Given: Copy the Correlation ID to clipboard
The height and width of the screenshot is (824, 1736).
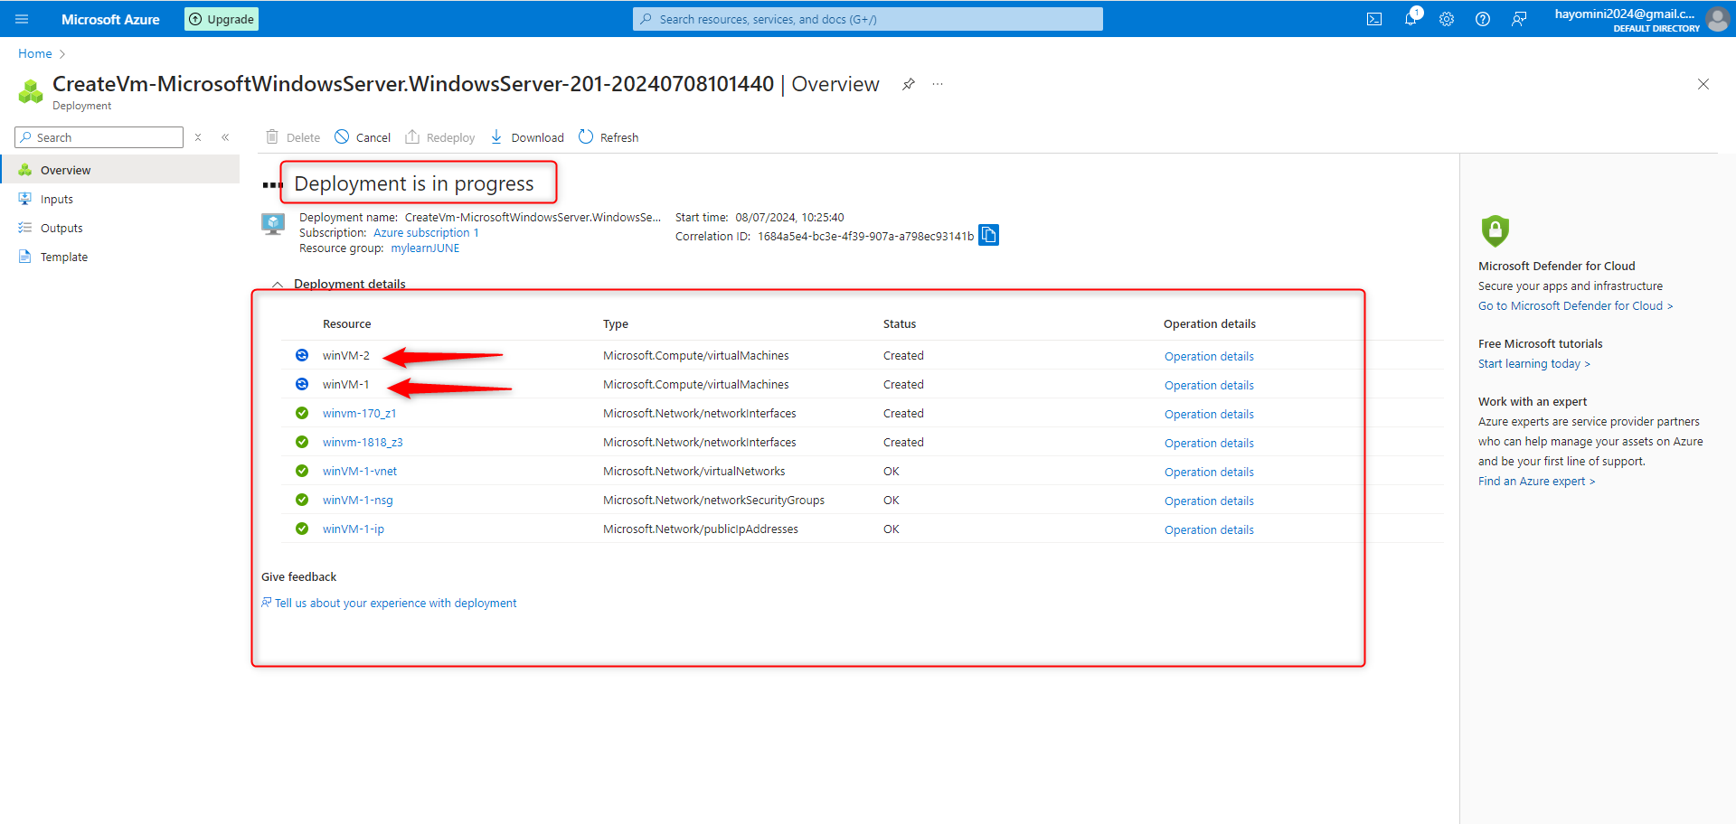Looking at the screenshot, I should click(989, 236).
